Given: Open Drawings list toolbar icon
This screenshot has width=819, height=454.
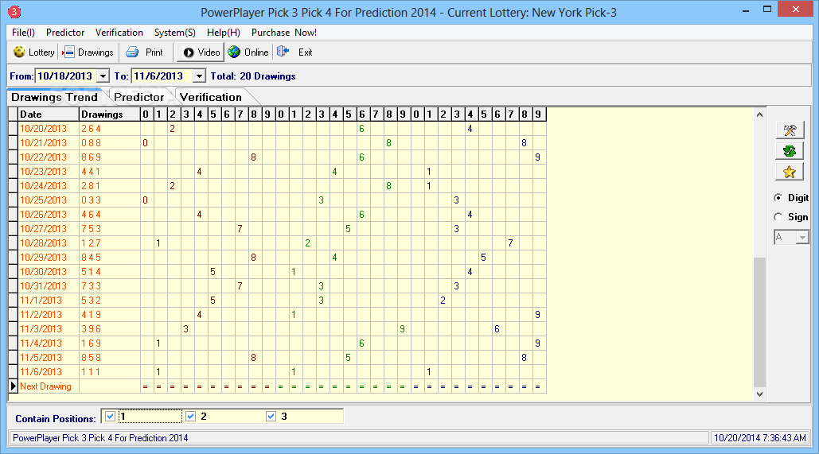Looking at the screenshot, I should click(68, 52).
